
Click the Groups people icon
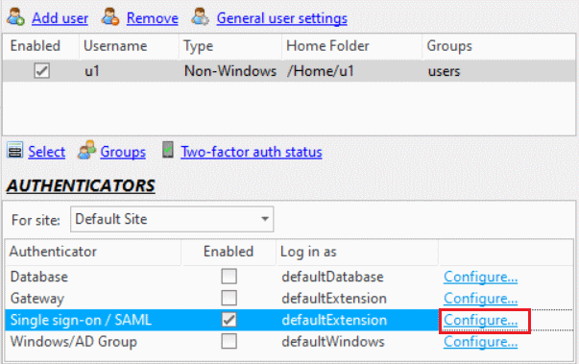click(86, 150)
